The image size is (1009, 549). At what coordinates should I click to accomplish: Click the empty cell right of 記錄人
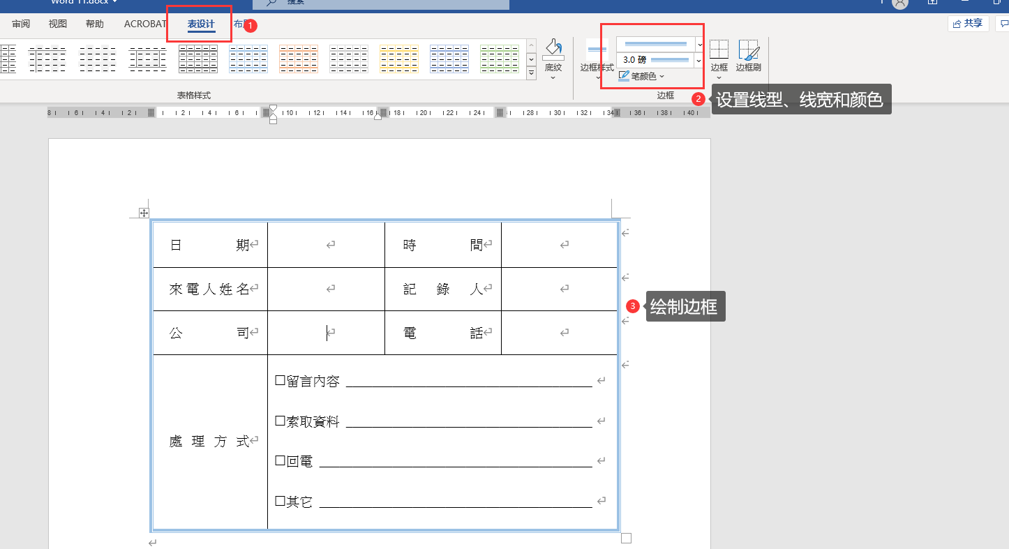(x=559, y=289)
